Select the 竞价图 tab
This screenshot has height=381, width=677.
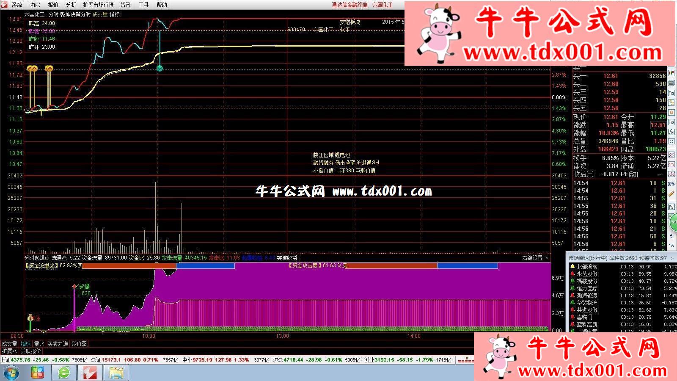(x=79, y=344)
